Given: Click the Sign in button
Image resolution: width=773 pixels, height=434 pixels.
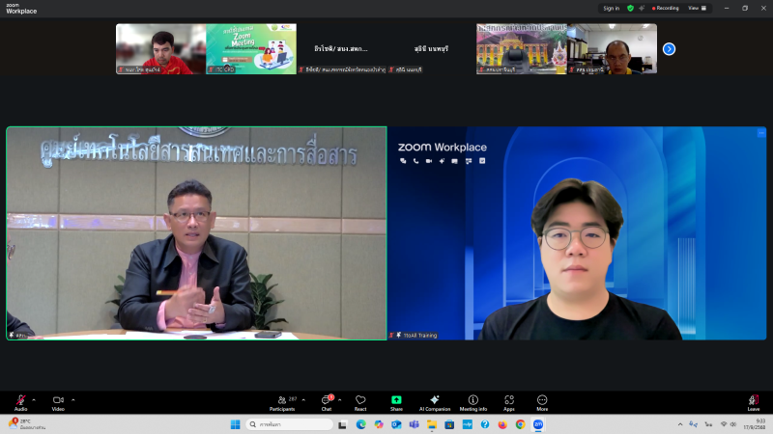Looking at the screenshot, I should tap(611, 8).
